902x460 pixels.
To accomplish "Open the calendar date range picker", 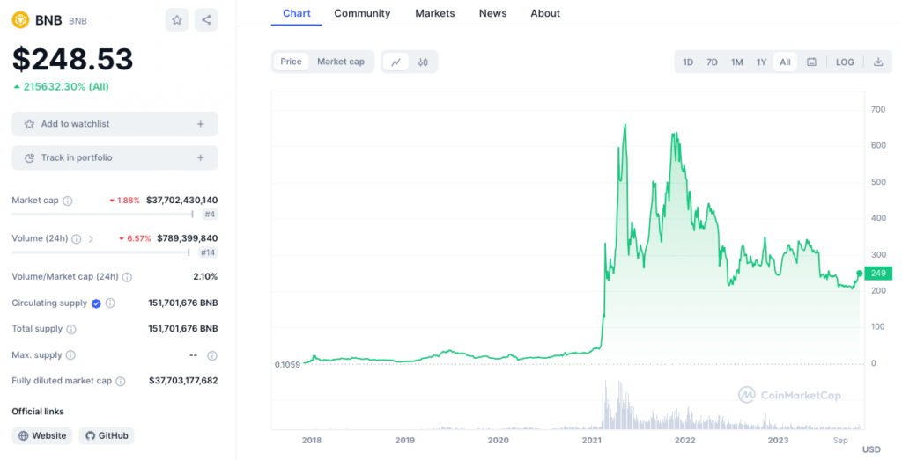I will pyautogui.click(x=811, y=62).
